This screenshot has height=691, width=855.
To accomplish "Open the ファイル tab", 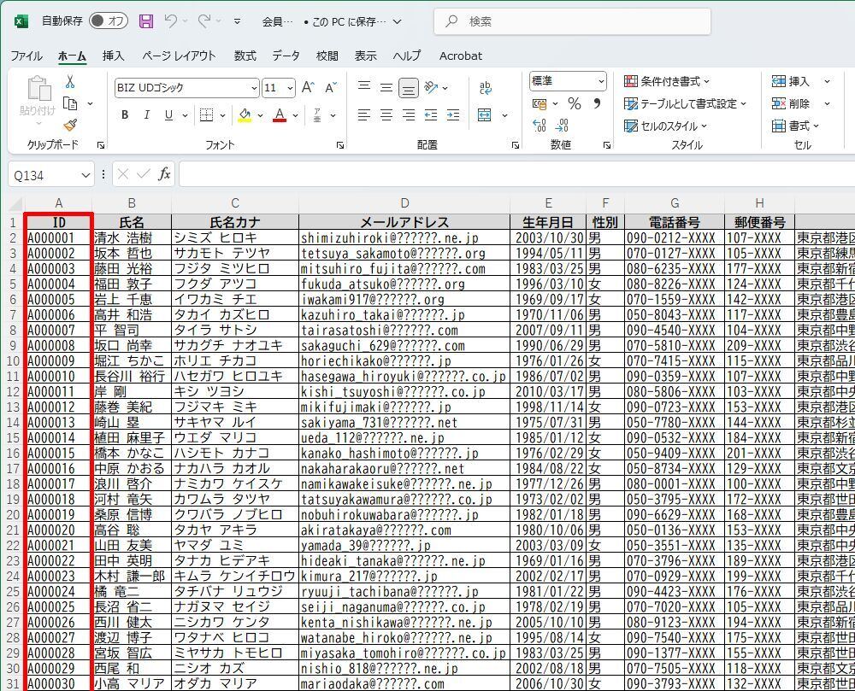I will point(27,56).
